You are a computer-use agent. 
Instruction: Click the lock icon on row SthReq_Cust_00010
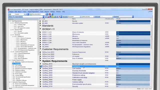(40, 52)
